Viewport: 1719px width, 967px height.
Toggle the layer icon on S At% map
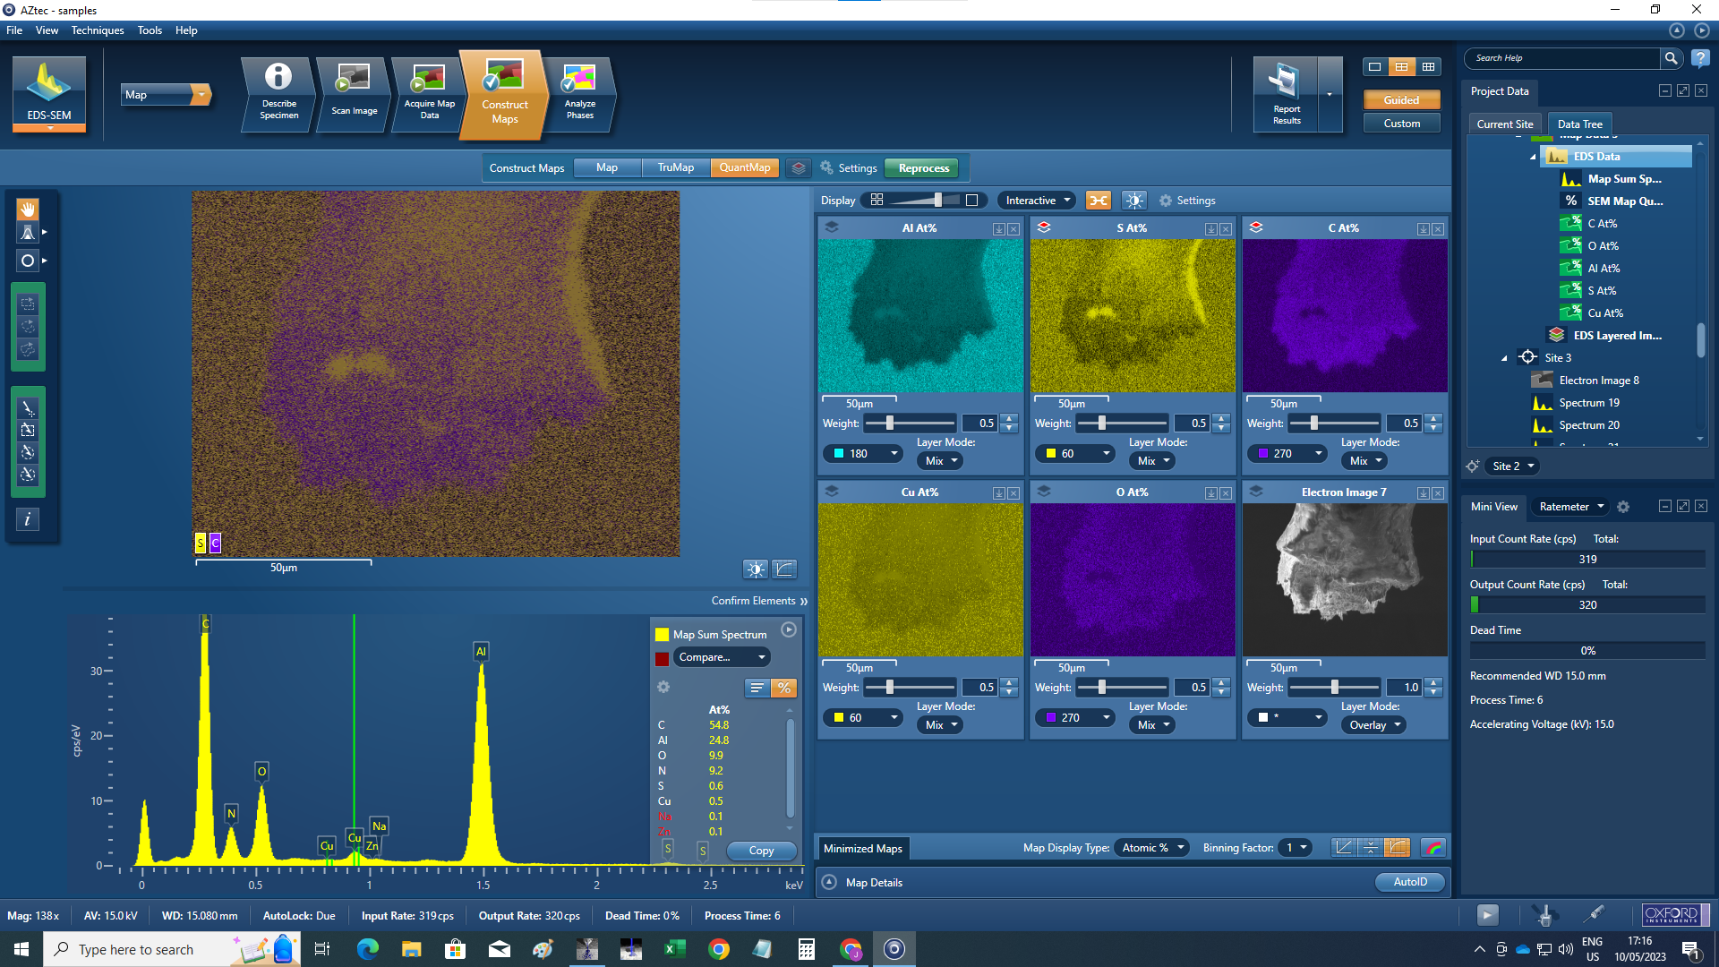pos(1044,227)
